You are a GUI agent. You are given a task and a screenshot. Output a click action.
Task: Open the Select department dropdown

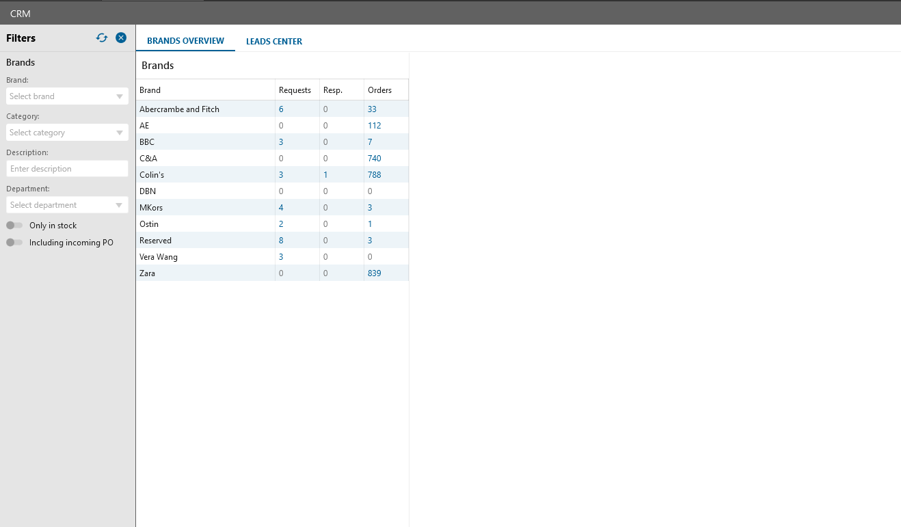point(67,205)
